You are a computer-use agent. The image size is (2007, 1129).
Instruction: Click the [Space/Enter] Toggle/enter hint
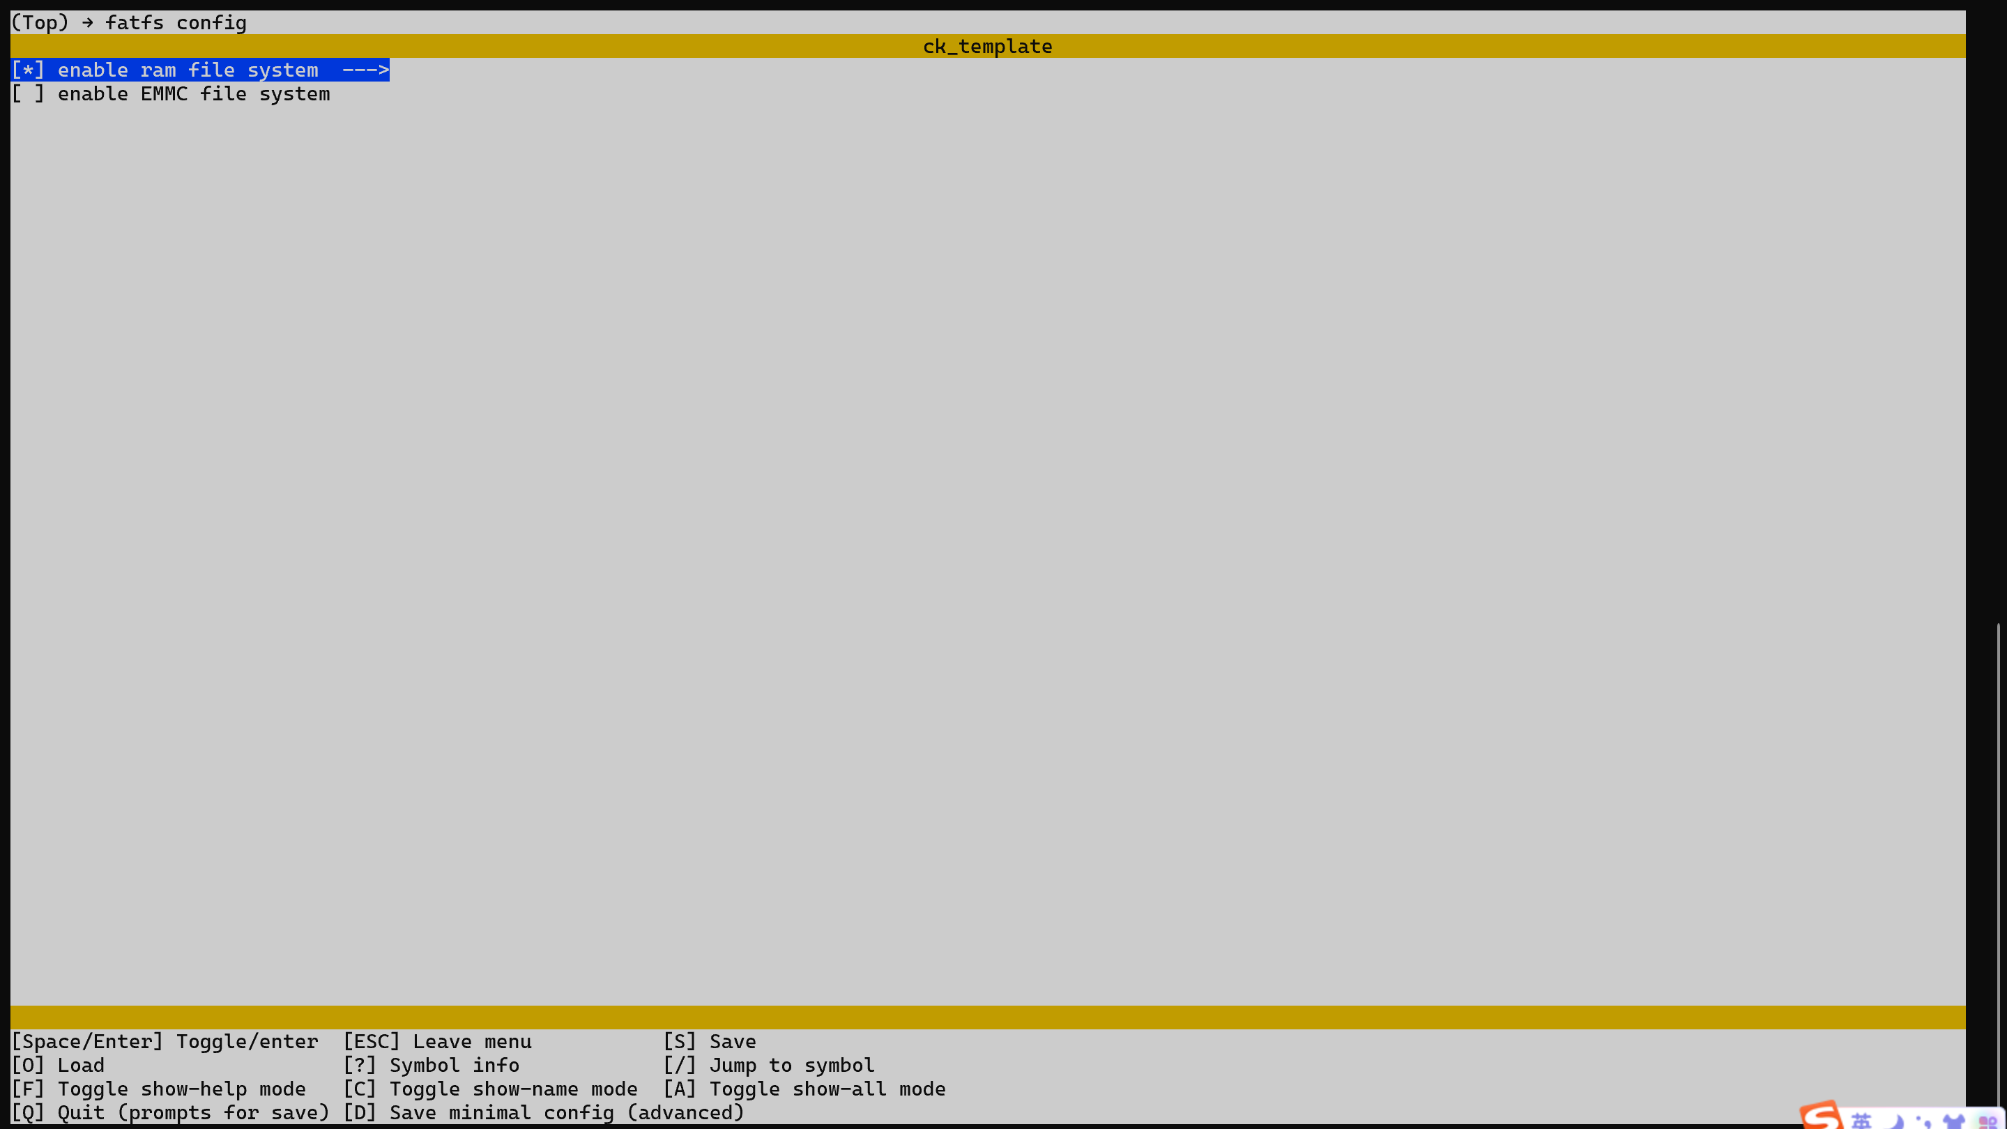(x=165, y=1041)
